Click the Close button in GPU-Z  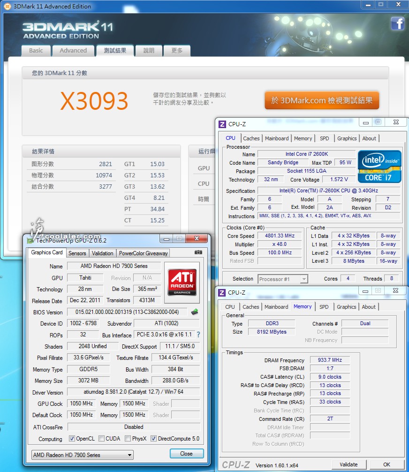pyautogui.click(x=187, y=454)
